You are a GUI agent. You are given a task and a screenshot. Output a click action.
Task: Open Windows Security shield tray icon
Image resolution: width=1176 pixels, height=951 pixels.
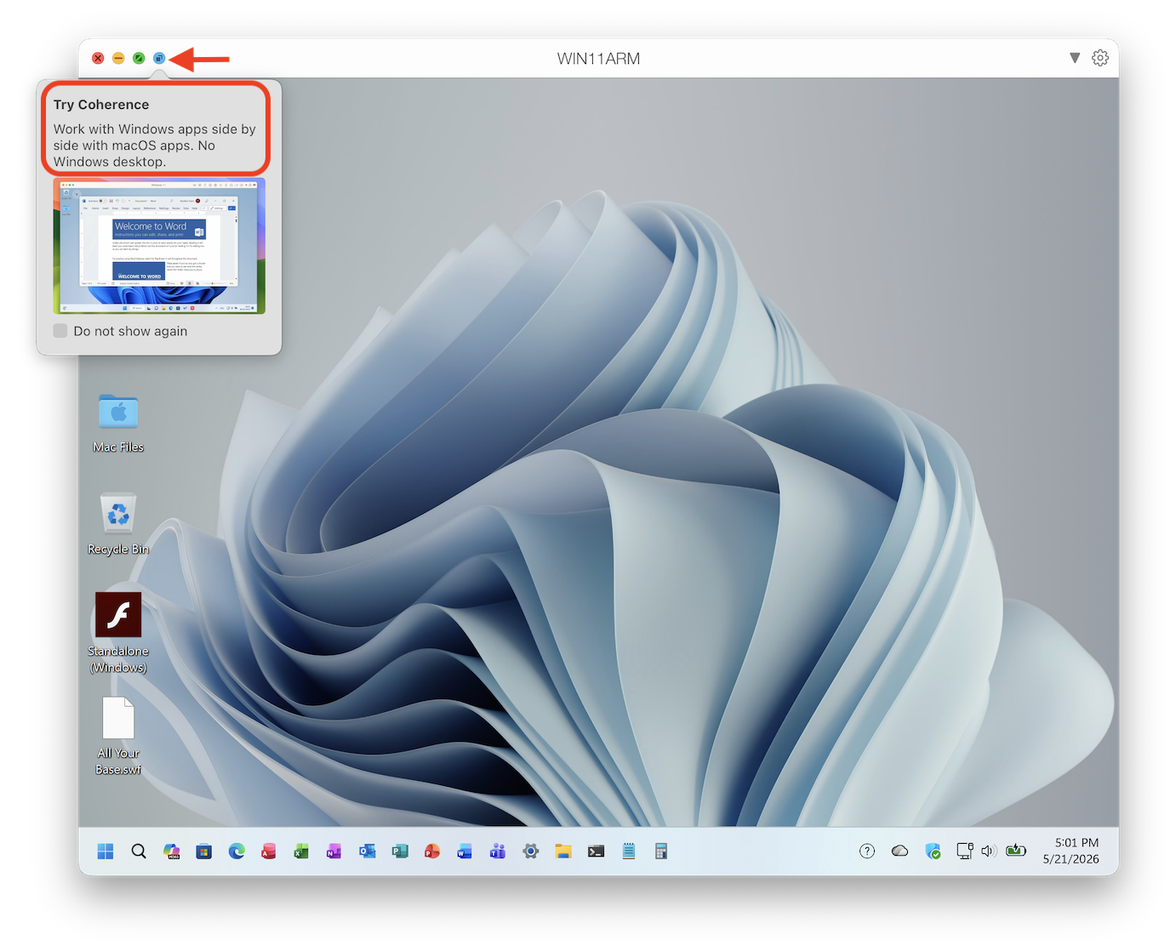tap(933, 851)
